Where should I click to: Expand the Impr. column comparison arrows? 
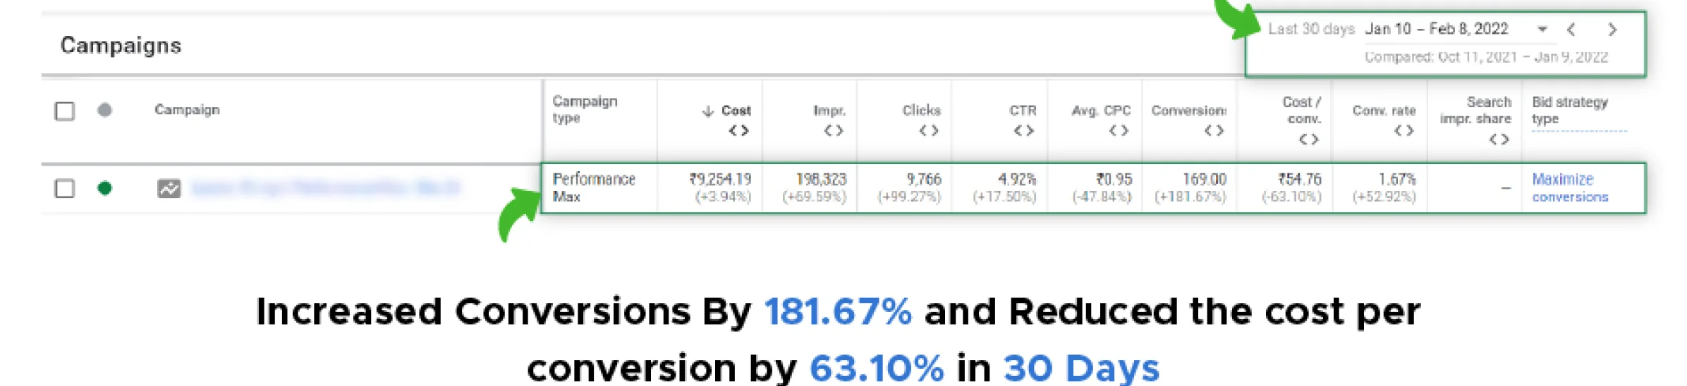point(834,130)
